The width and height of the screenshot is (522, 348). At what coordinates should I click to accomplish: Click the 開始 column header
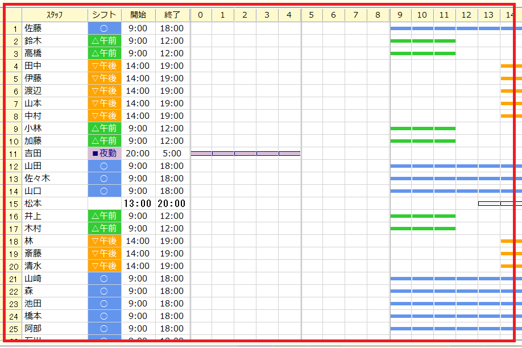[138, 15]
